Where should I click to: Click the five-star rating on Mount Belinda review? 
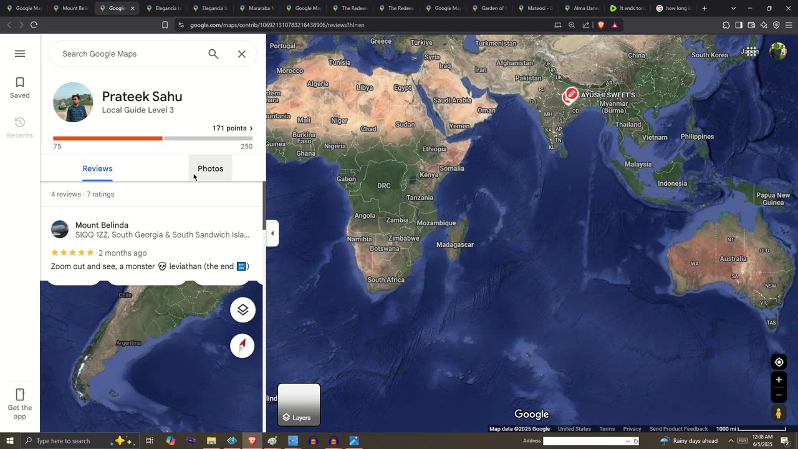point(72,253)
